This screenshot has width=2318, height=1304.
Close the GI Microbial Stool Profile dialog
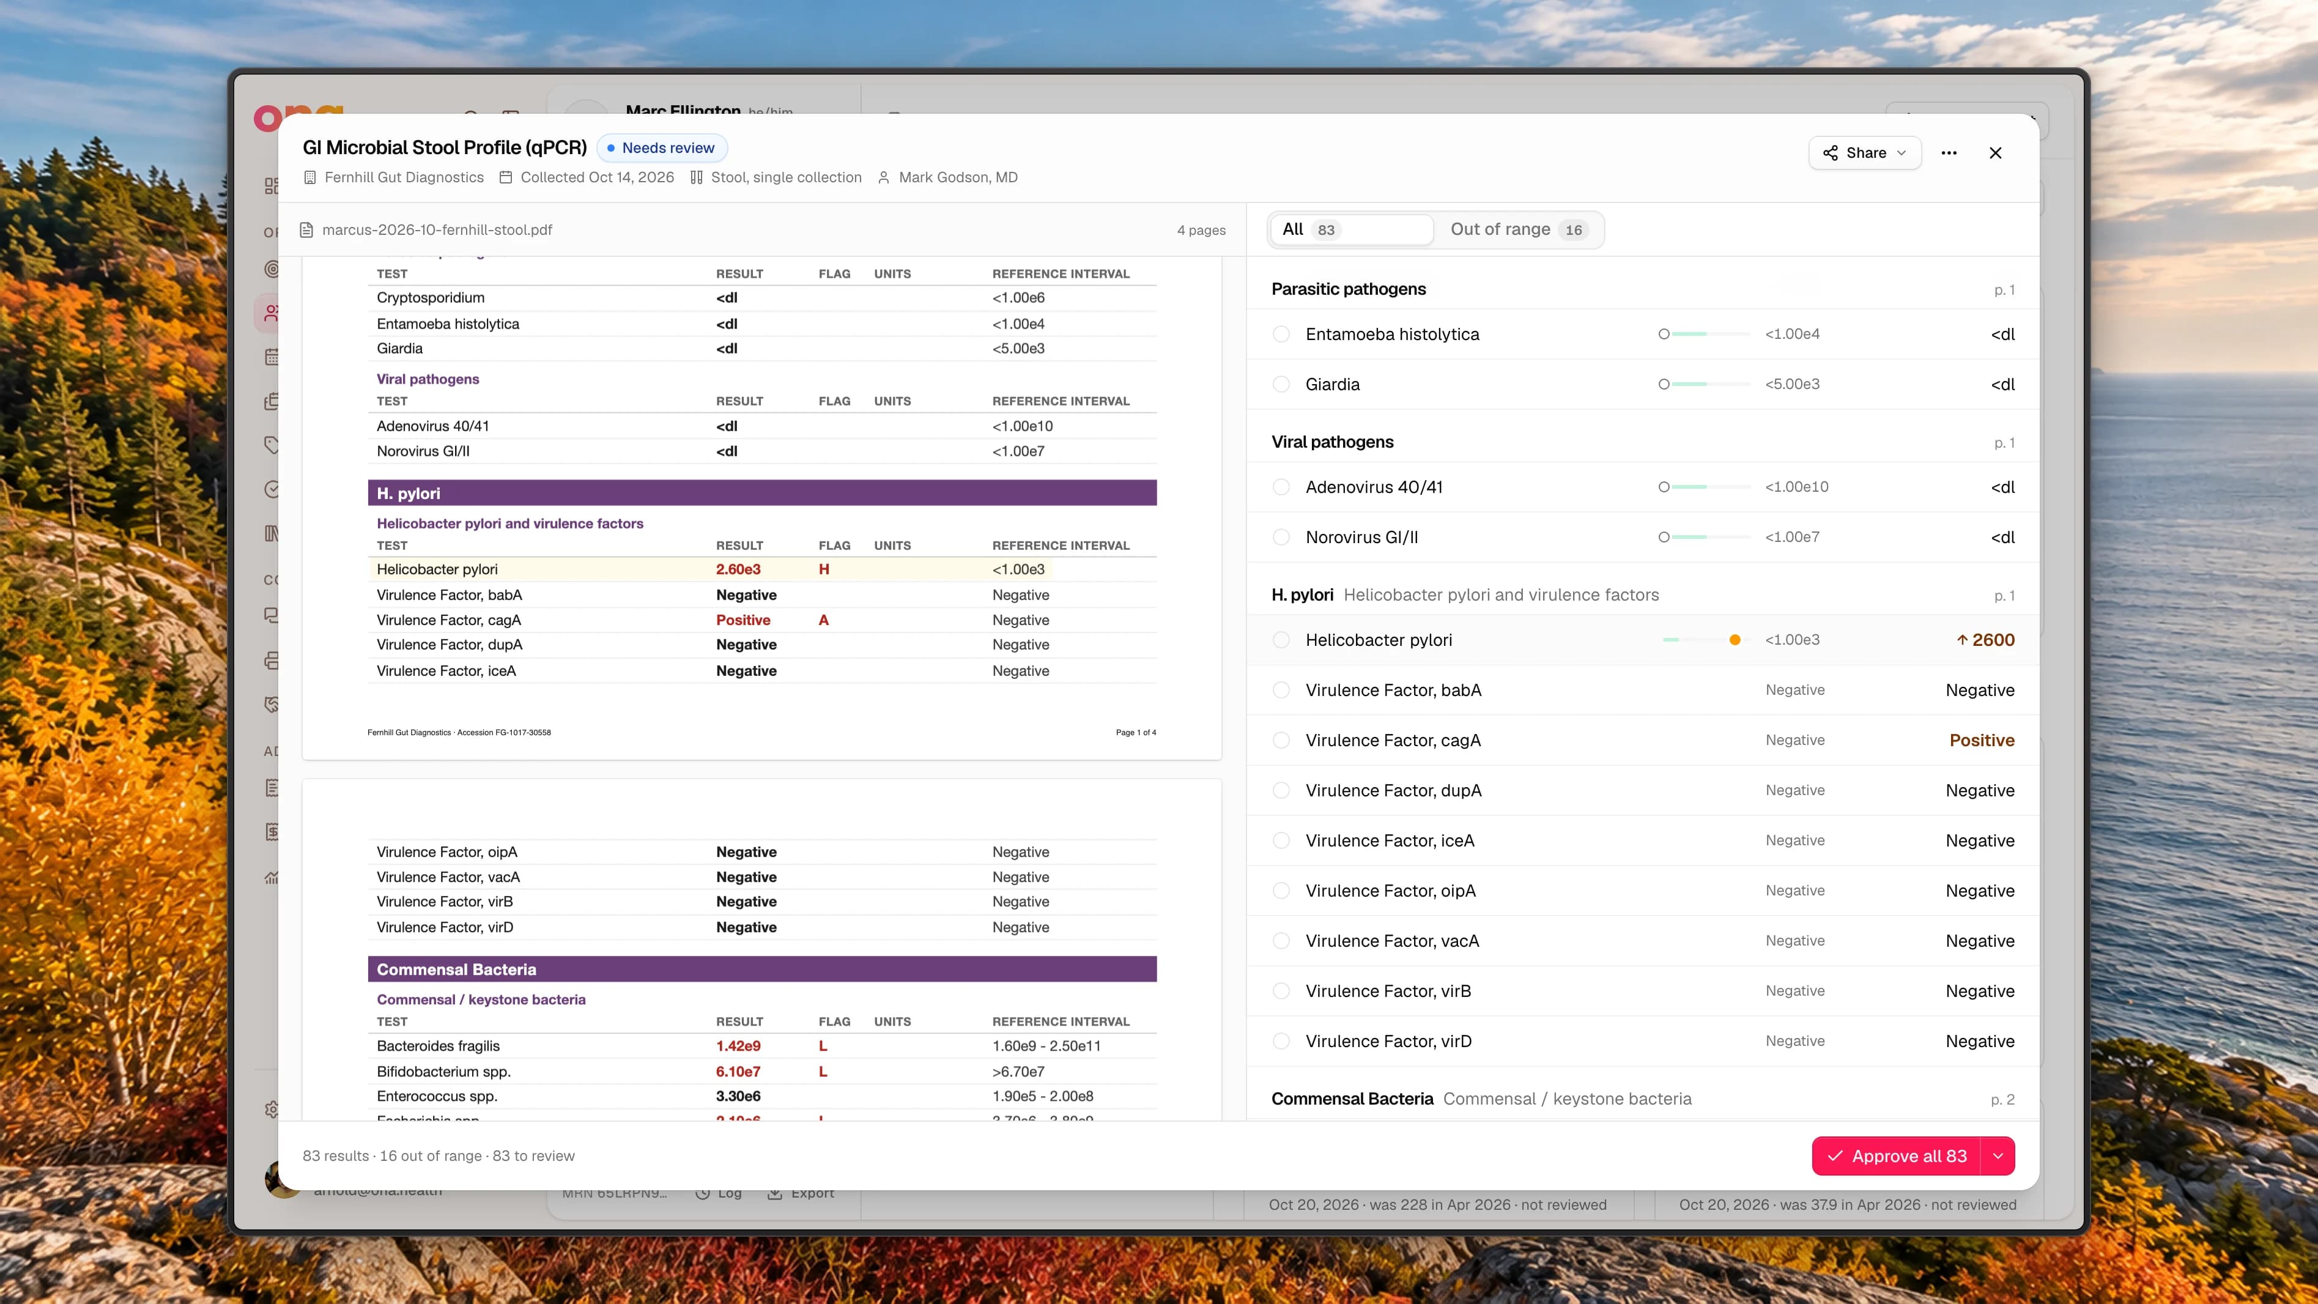[x=1995, y=153]
